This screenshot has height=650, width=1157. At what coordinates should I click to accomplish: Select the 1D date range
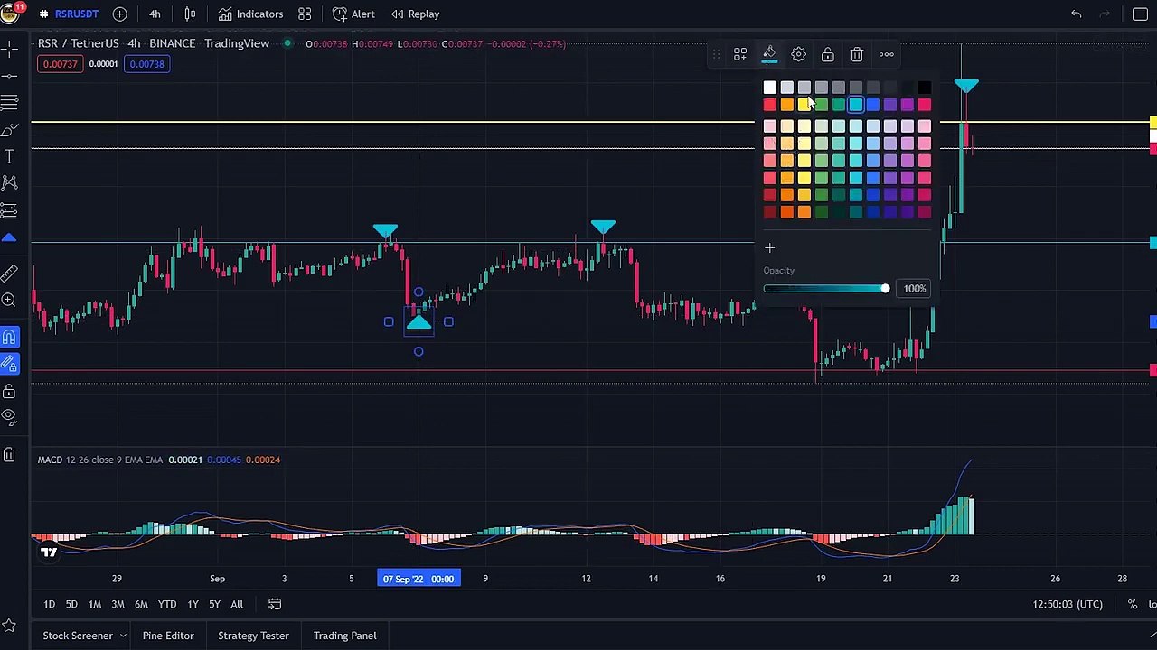click(49, 604)
